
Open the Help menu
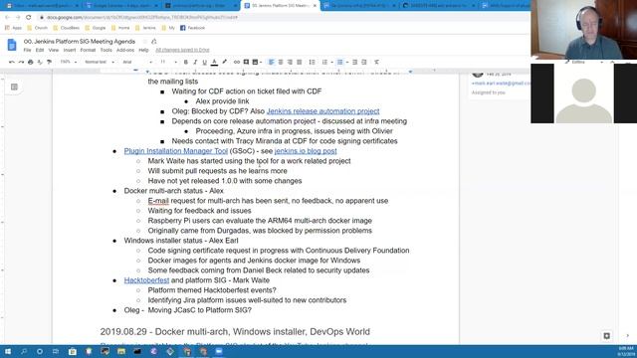[143, 50]
